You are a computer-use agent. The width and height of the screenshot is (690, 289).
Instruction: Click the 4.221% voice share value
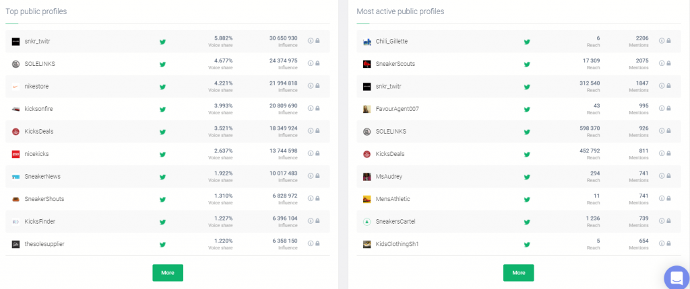(224, 83)
